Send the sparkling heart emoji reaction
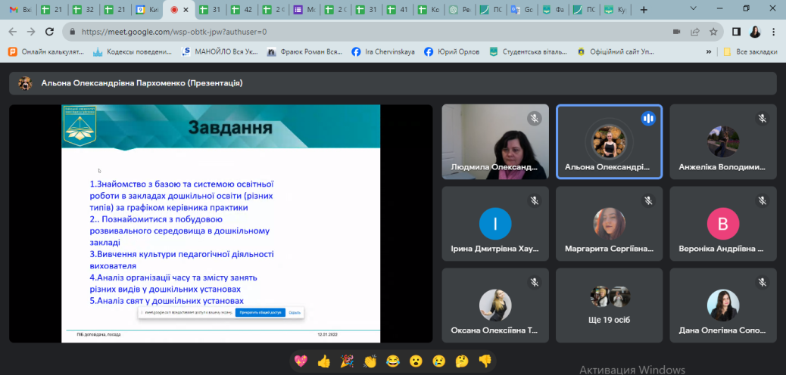Screen dimensions: 786x375 (x=301, y=361)
